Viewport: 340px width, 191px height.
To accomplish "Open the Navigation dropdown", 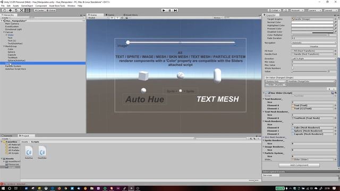I will (314, 42).
